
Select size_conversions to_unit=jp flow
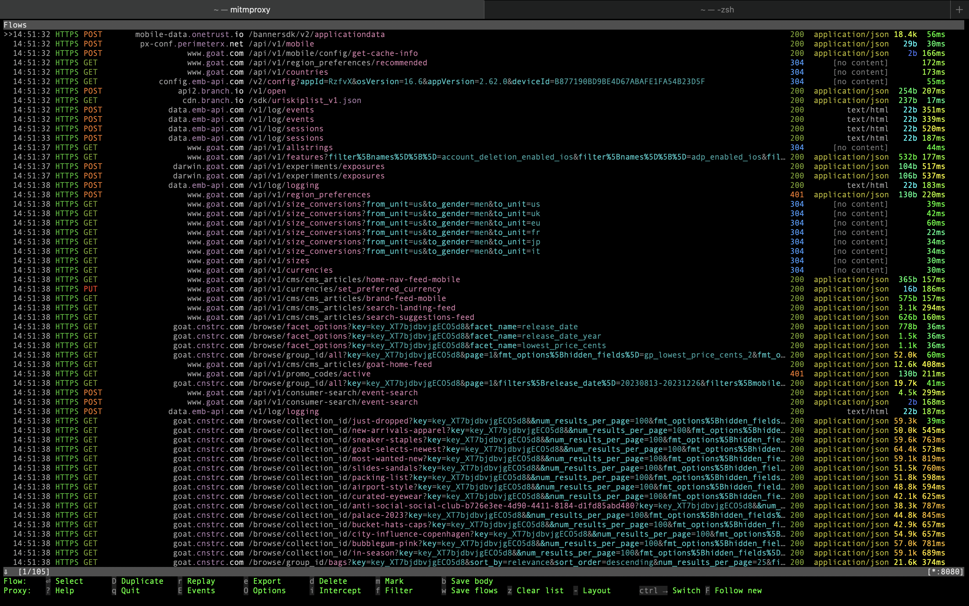[484, 242]
